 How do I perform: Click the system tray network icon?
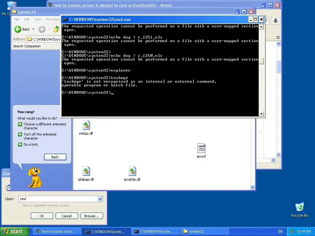tap(292, 231)
